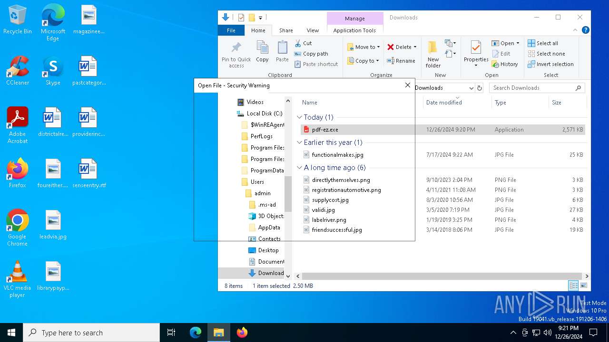Click the search magnifier in Search Downloads
609x342 pixels.
coord(579,88)
